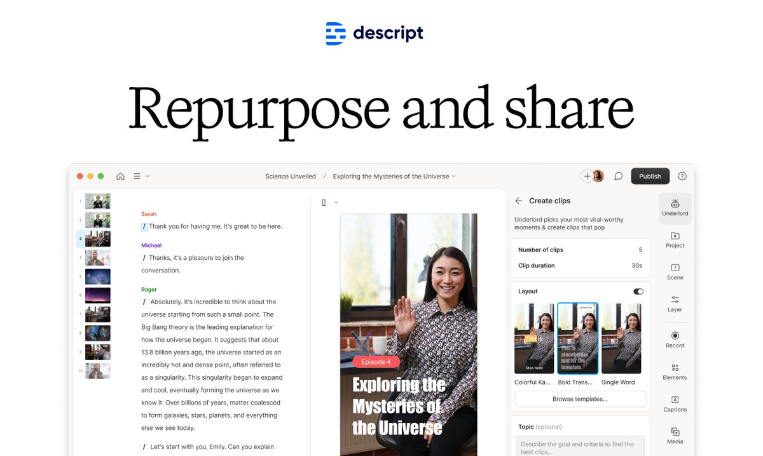Add a collaborator with the plus icon

pos(587,176)
